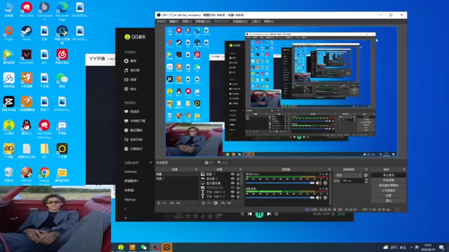Pop out the 混音器 dock panel
Viewport: 449px width, 252px height.
(x=329, y=170)
